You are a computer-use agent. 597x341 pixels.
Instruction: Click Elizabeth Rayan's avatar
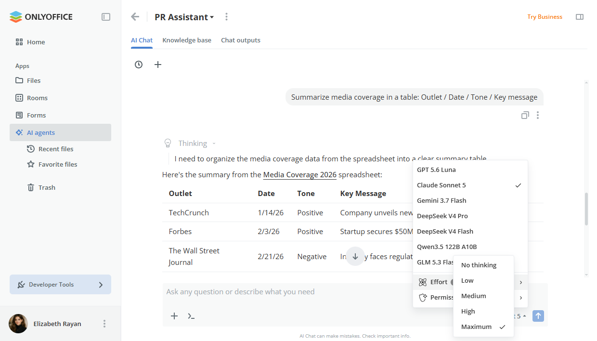pos(18,324)
